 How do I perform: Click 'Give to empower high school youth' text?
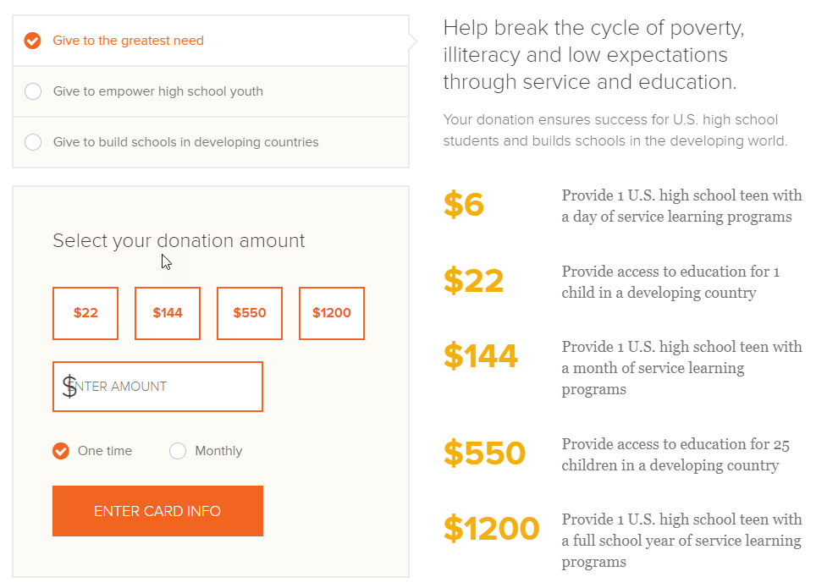click(158, 91)
